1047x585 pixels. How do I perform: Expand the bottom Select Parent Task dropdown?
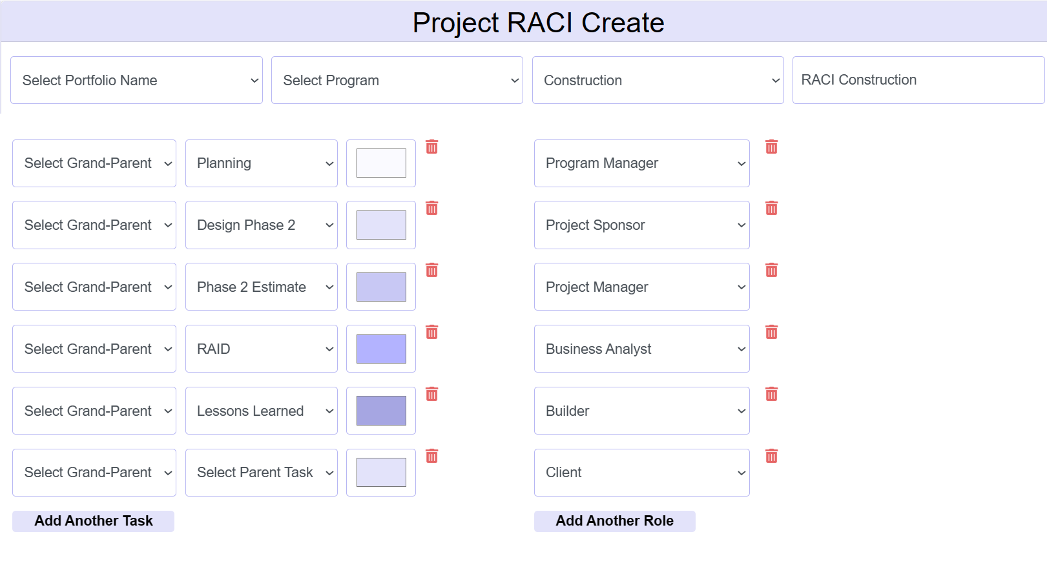coord(261,472)
